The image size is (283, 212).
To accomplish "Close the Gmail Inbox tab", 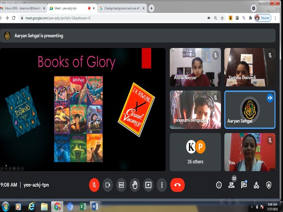I will (x=44, y=8).
